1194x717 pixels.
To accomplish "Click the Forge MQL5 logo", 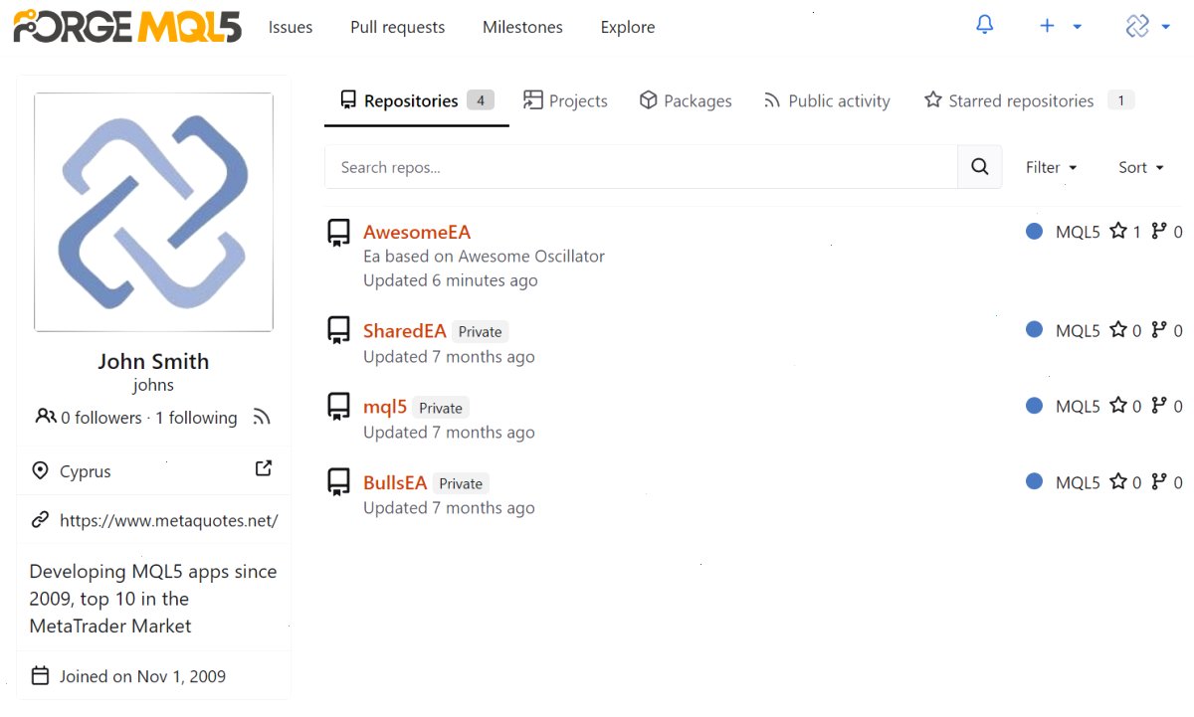I will [127, 27].
